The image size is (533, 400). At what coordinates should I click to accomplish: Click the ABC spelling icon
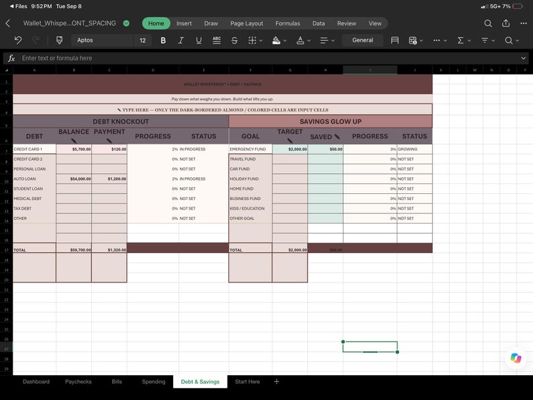click(217, 40)
